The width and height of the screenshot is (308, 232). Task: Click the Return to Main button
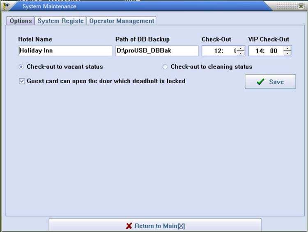click(x=155, y=226)
